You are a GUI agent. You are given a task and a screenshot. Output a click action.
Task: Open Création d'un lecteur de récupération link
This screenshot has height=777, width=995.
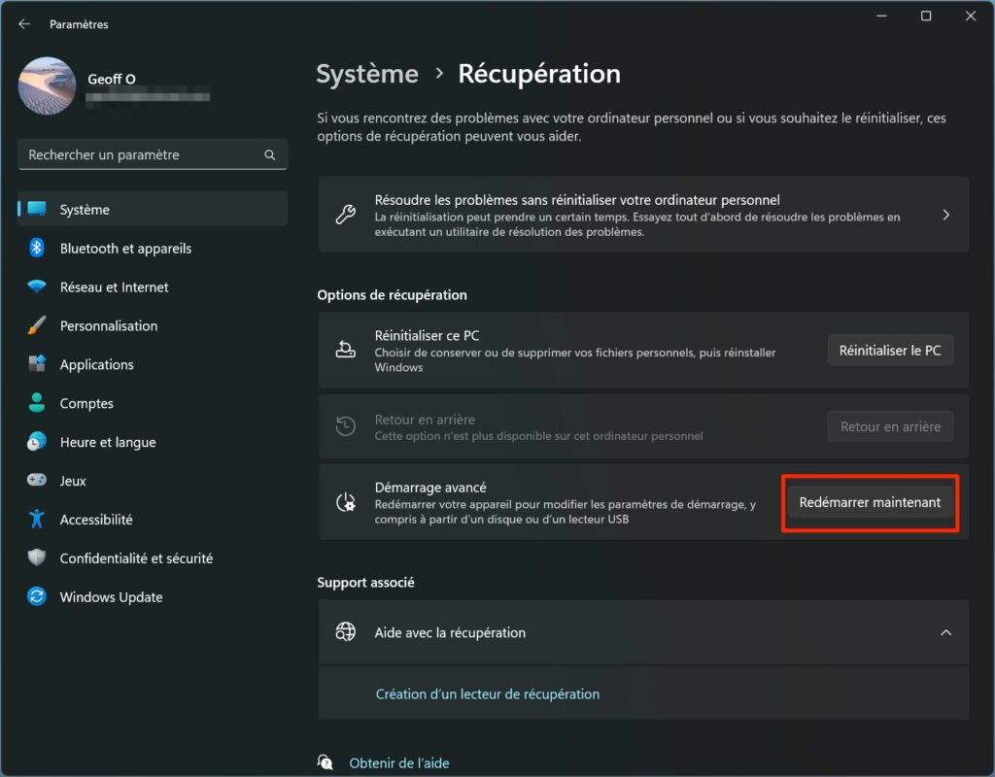click(x=488, y=694)
